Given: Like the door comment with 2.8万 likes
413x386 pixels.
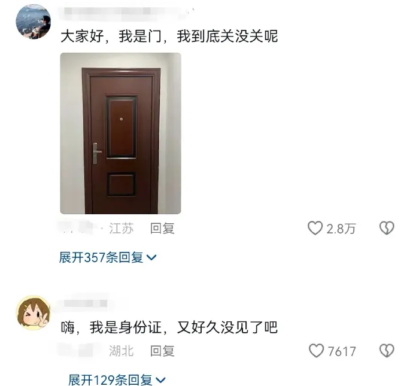Looking at the screenshot, I should (x=315, y=228).
